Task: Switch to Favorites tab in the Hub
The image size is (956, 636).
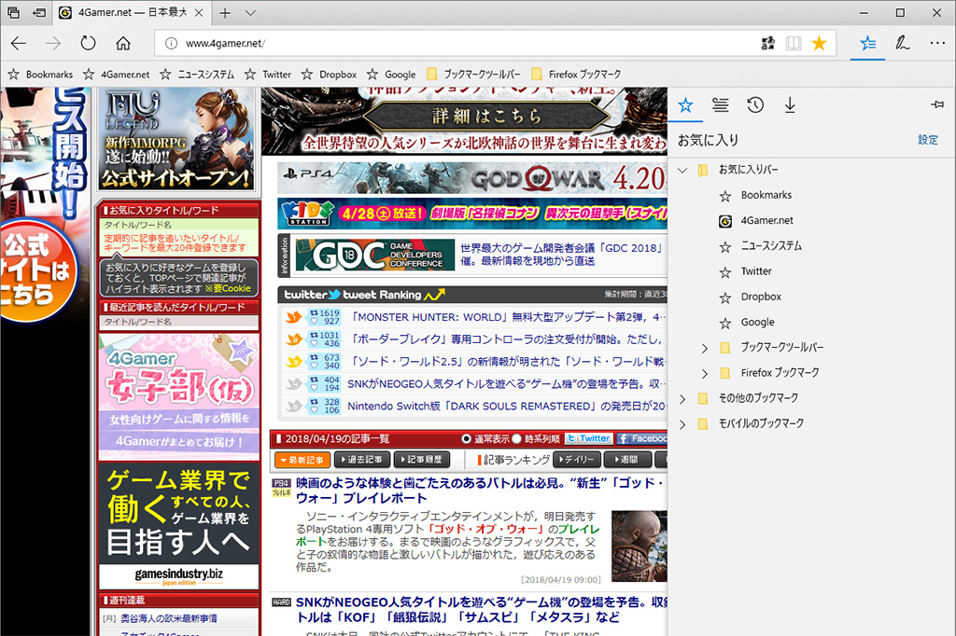Action: [685, 105]
